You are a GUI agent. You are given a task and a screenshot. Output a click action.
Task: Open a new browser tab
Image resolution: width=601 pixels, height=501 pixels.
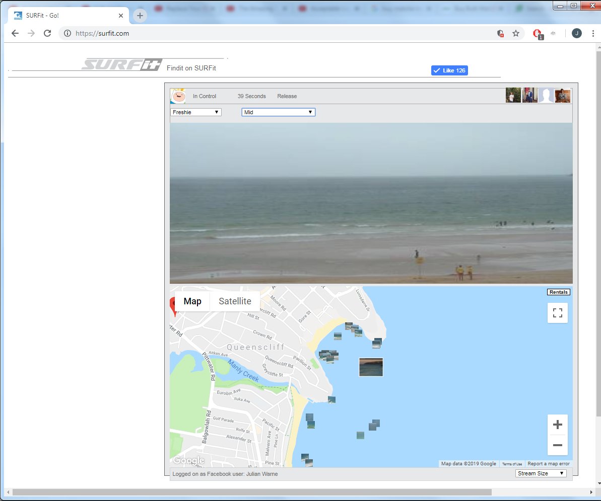(140, 15)
